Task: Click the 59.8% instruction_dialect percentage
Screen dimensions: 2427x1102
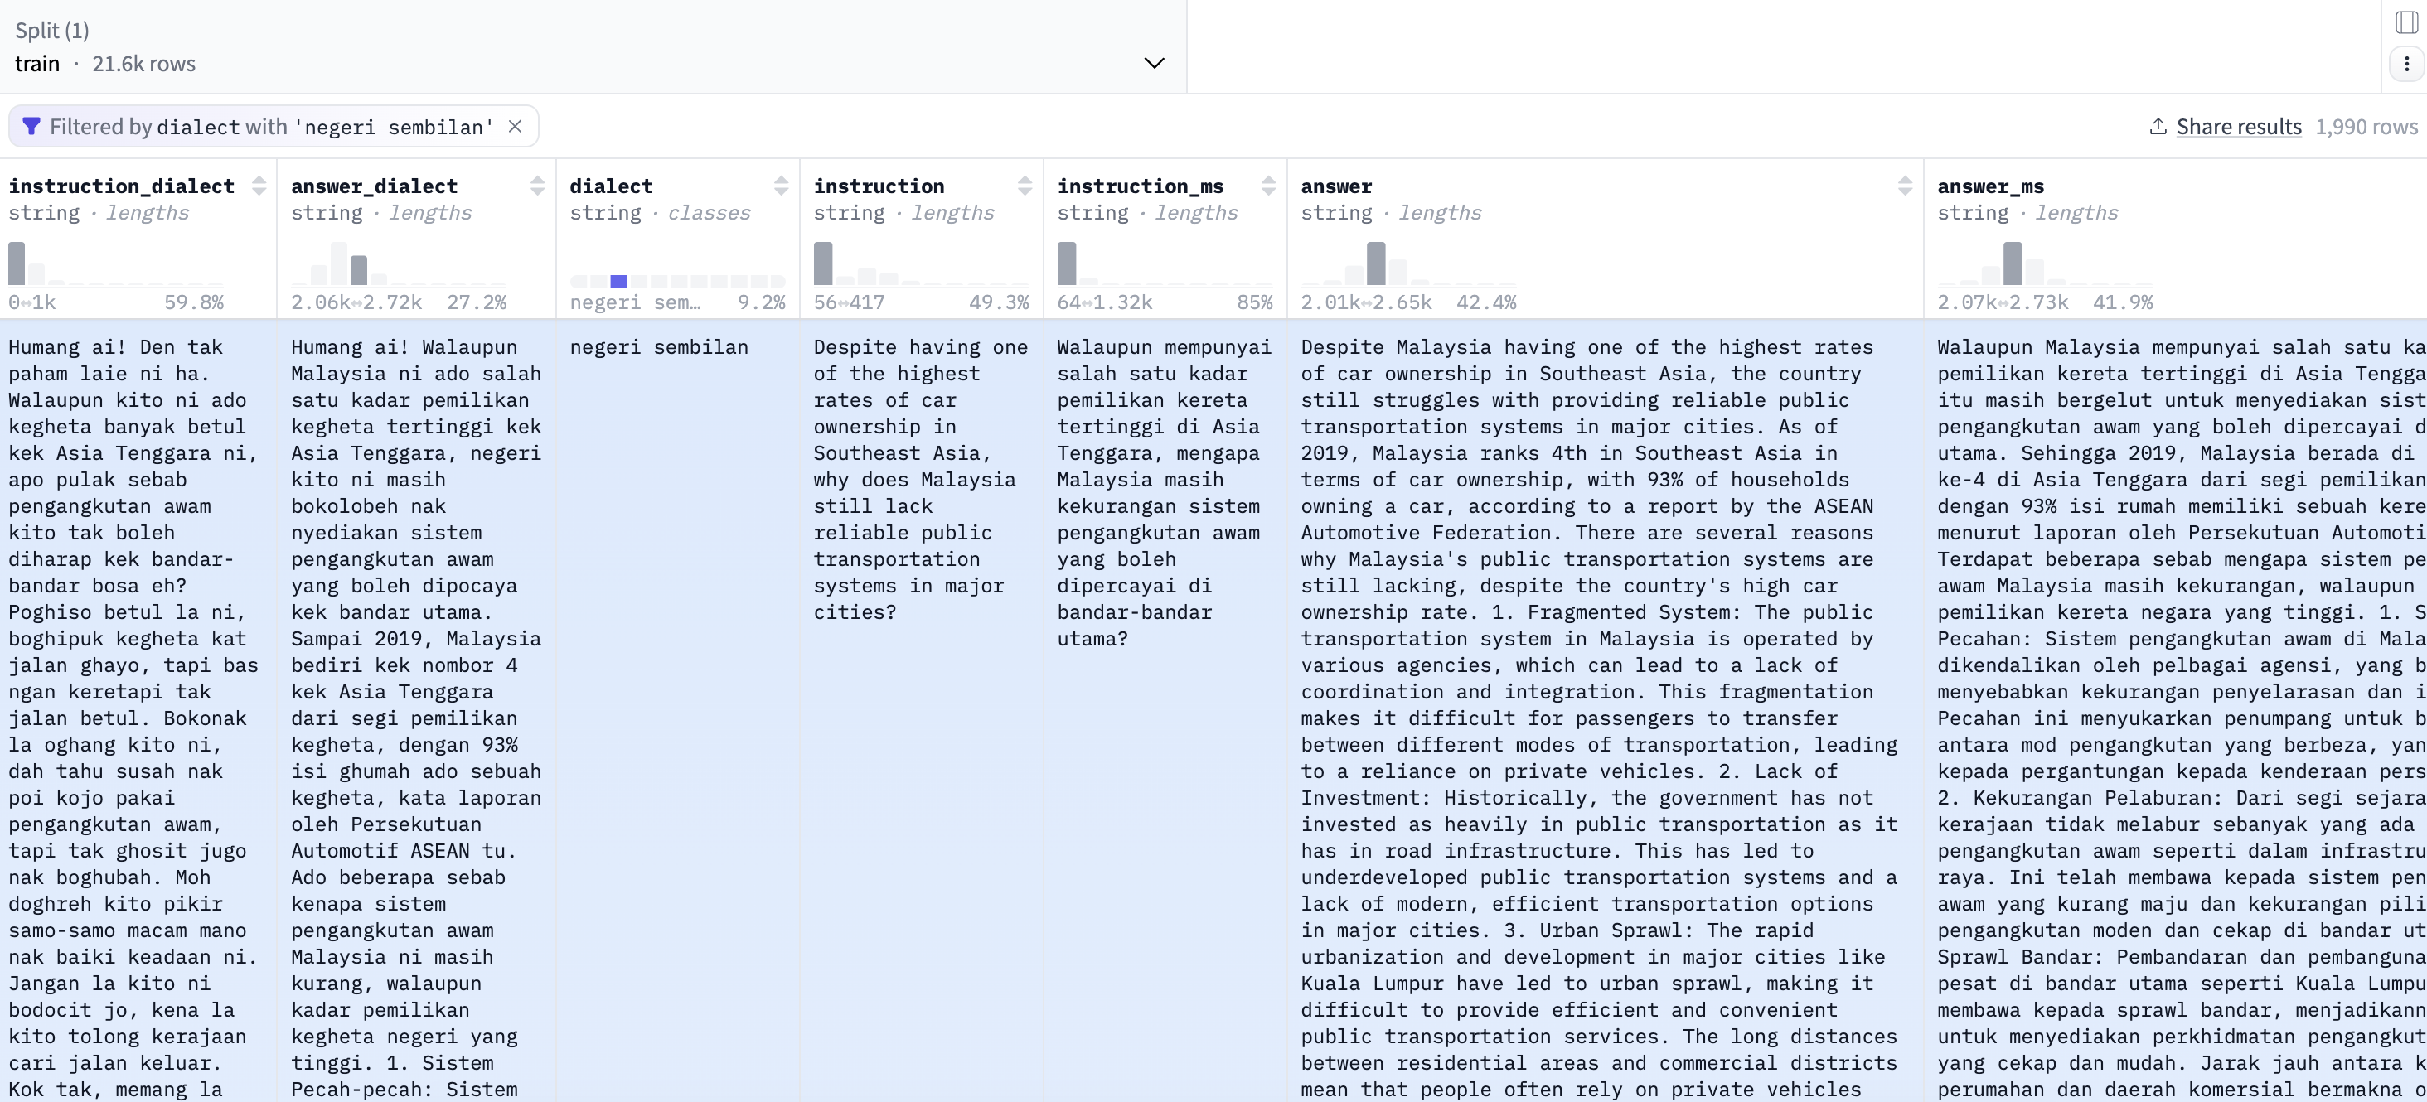Action: point(194,302)
